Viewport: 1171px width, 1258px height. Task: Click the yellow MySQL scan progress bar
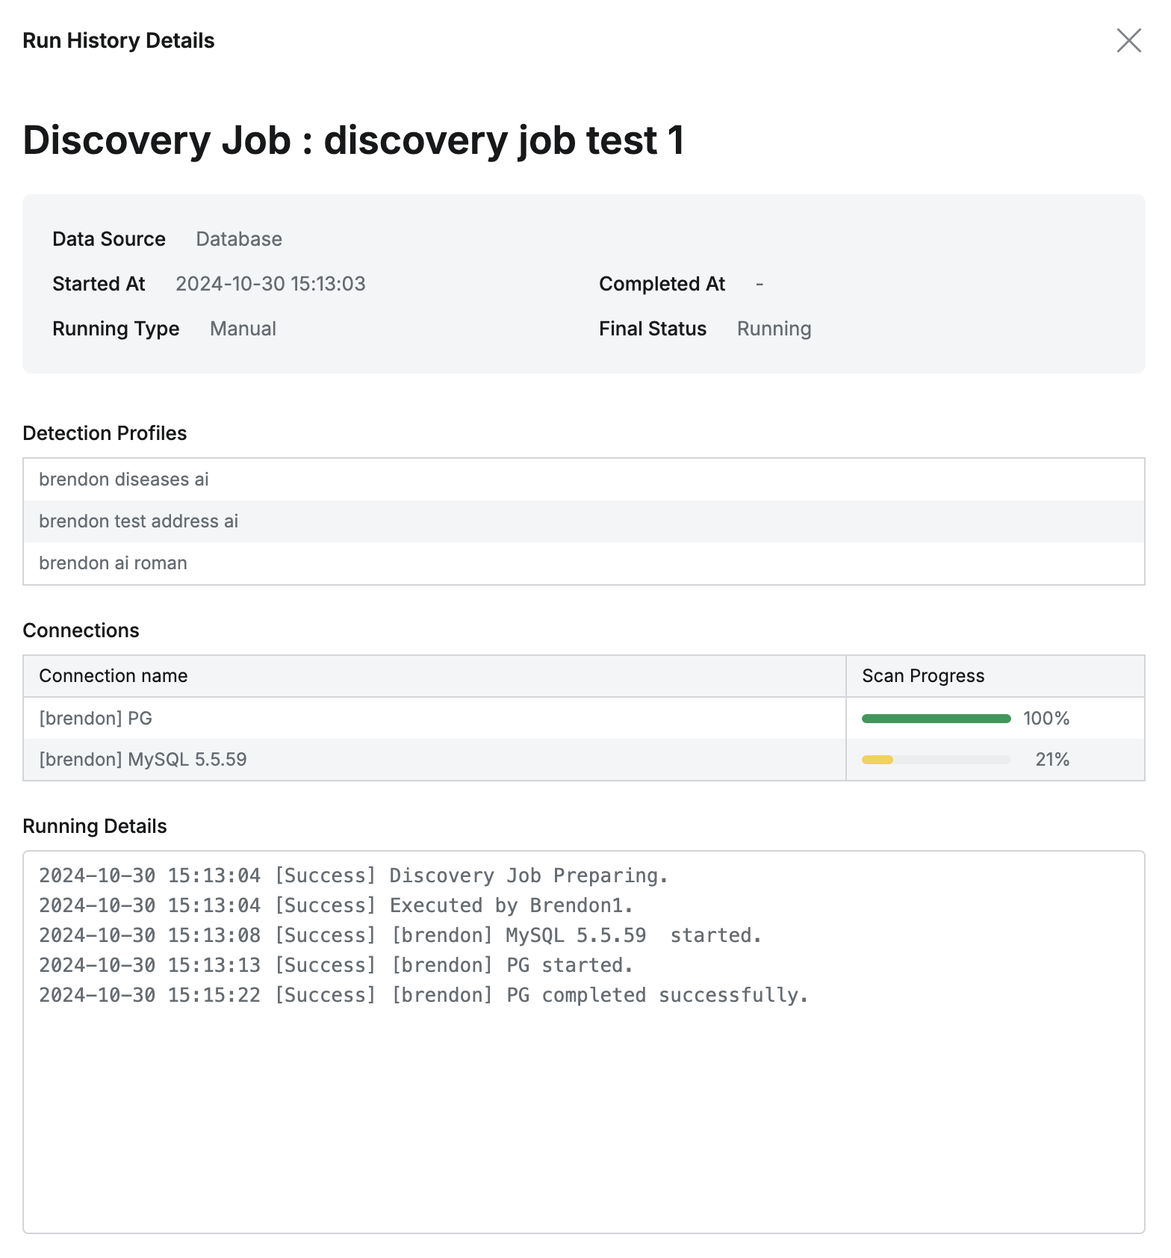click(x=878, y=760)
